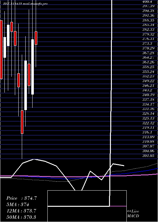Click the 322.12 price axis label
Screen dimensions: 158x222
coord(148,123)
